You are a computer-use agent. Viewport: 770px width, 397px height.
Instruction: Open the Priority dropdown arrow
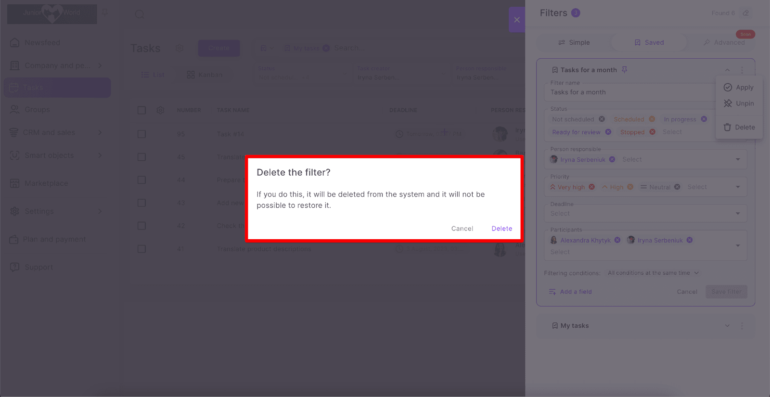pos(738,187)
